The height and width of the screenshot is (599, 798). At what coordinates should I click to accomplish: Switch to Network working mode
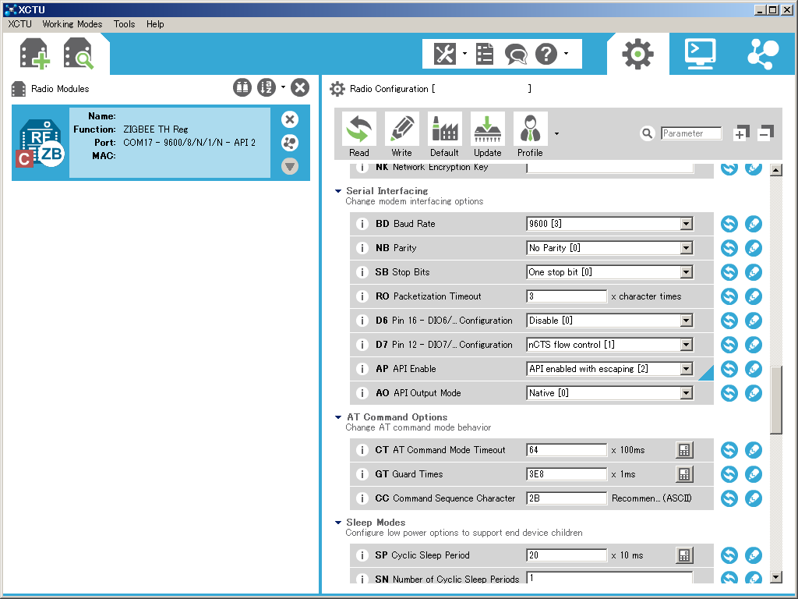pos(763,54)
